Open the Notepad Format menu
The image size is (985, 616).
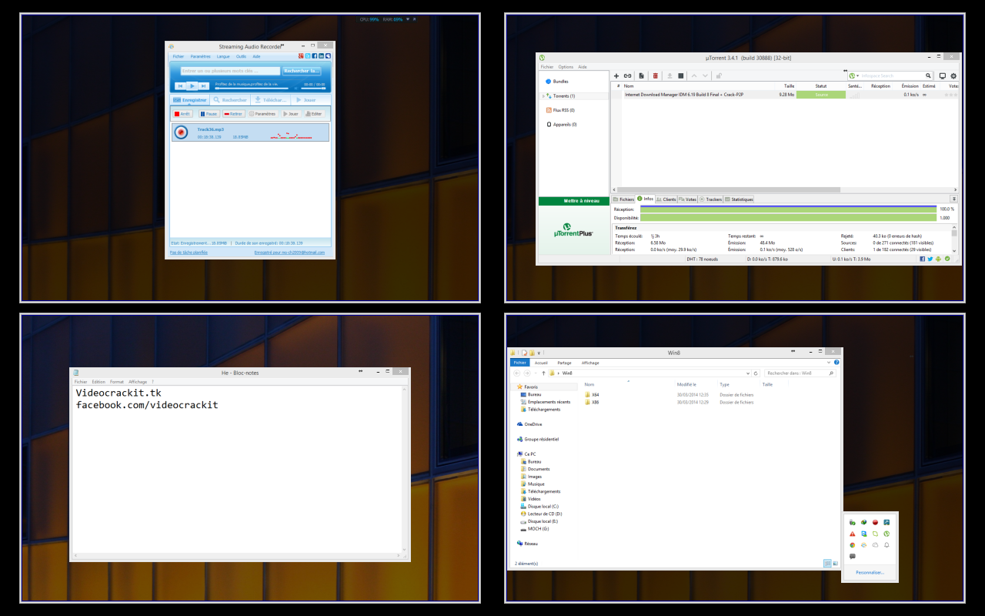coord(116,382)
